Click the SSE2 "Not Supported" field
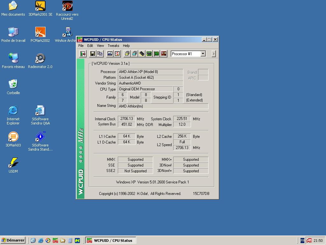Screen dimensions: 326x245 click(x=135, y=171)
